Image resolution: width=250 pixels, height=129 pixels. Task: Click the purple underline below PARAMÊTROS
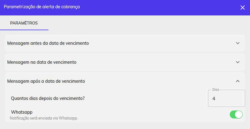point(24,30)
